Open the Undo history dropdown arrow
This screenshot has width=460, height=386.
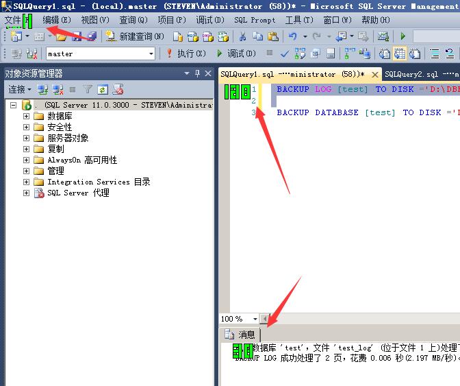[305, 36]
